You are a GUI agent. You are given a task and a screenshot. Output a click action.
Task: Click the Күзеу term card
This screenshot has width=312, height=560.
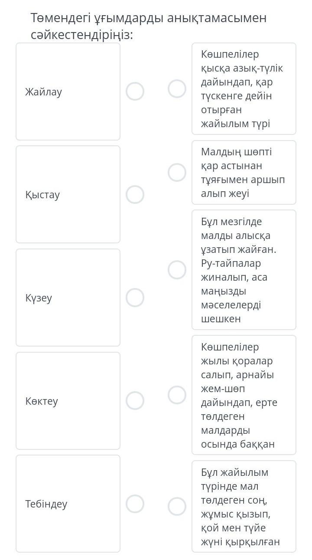coord(68,298)
